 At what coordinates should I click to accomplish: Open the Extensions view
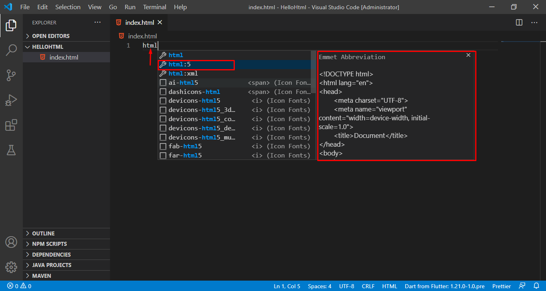point(11,125)
